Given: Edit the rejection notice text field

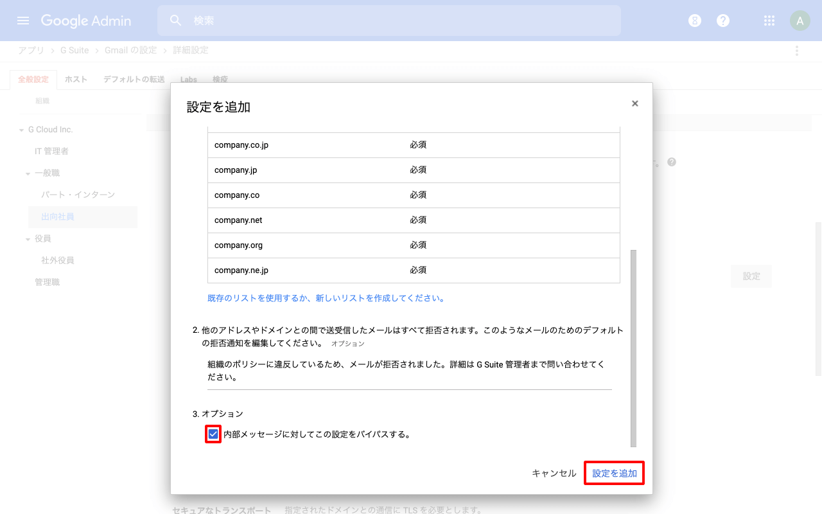Looking at the screenshot, I should pos(410,371).
